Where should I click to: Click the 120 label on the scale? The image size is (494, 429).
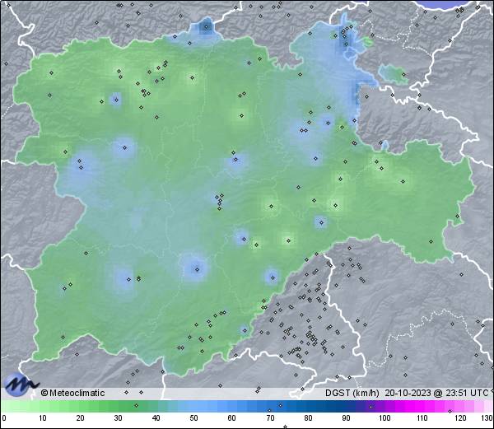tap(460, 418)
